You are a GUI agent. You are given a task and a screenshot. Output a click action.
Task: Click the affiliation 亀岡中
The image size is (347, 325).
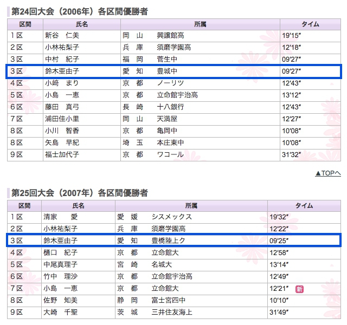click(167, 131)
